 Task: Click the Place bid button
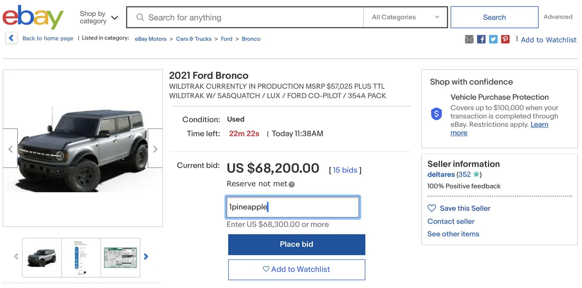pos(297,244)
